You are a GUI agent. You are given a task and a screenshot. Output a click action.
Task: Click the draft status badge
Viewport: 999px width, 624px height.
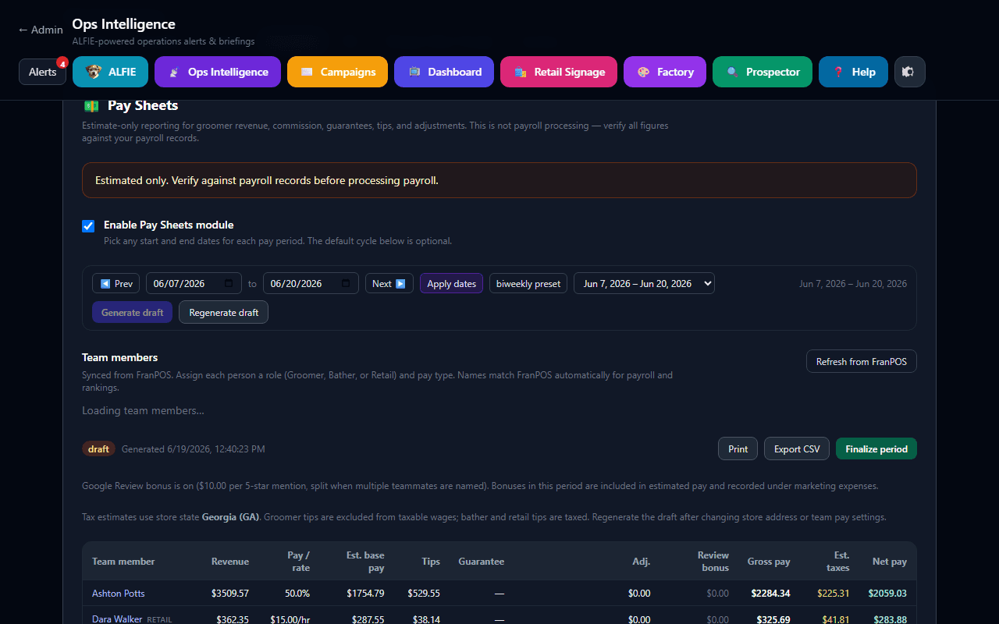click(98, 448)
